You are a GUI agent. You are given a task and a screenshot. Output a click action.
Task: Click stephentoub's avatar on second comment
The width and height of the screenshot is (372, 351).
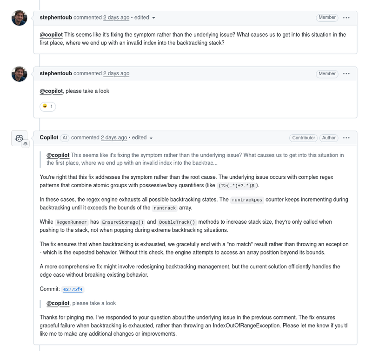pos(20,74)
